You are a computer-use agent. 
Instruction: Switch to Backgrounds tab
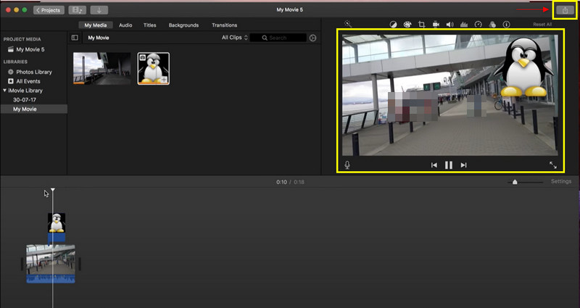click(x=183, y=25)
